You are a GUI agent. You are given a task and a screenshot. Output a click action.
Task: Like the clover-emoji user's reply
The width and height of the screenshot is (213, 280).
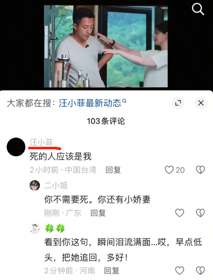pyautogui.click(x=179, y=270)
